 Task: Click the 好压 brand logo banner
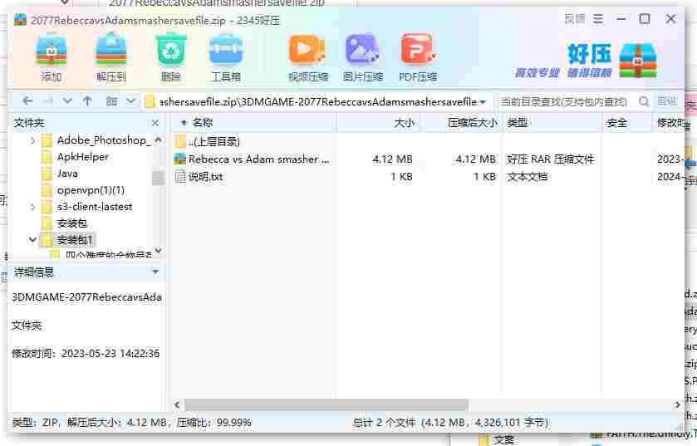click(x=586, y=61)
